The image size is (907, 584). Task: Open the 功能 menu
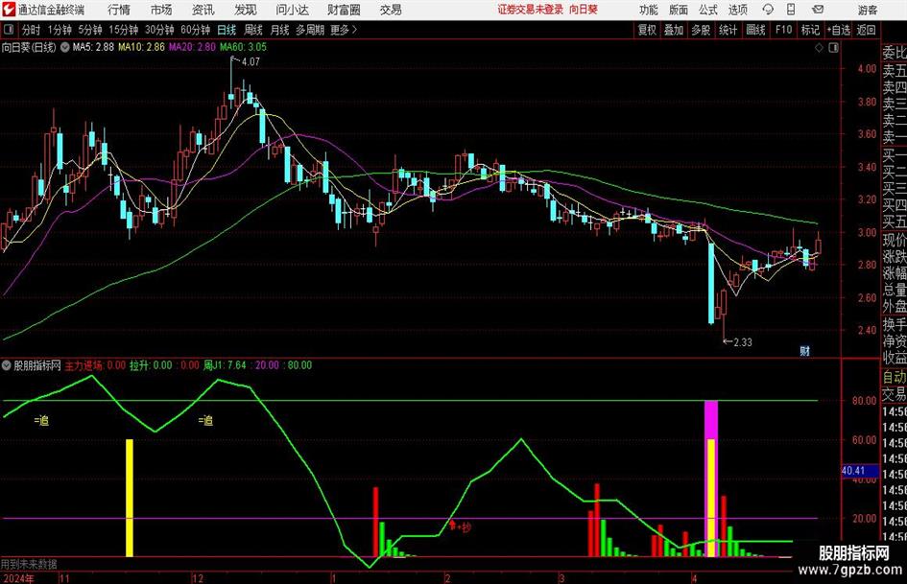pyautogui.click(x=649, y=10)
